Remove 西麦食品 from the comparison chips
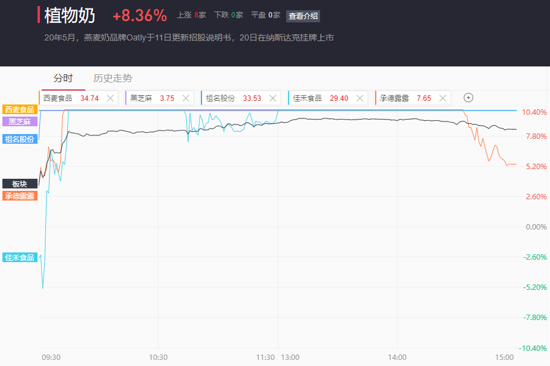 pos(110,98)
